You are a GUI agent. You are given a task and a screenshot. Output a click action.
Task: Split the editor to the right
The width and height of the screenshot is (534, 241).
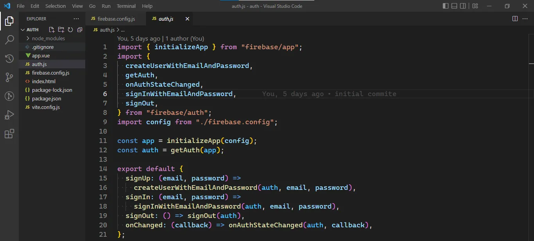[x=515, y=18]
